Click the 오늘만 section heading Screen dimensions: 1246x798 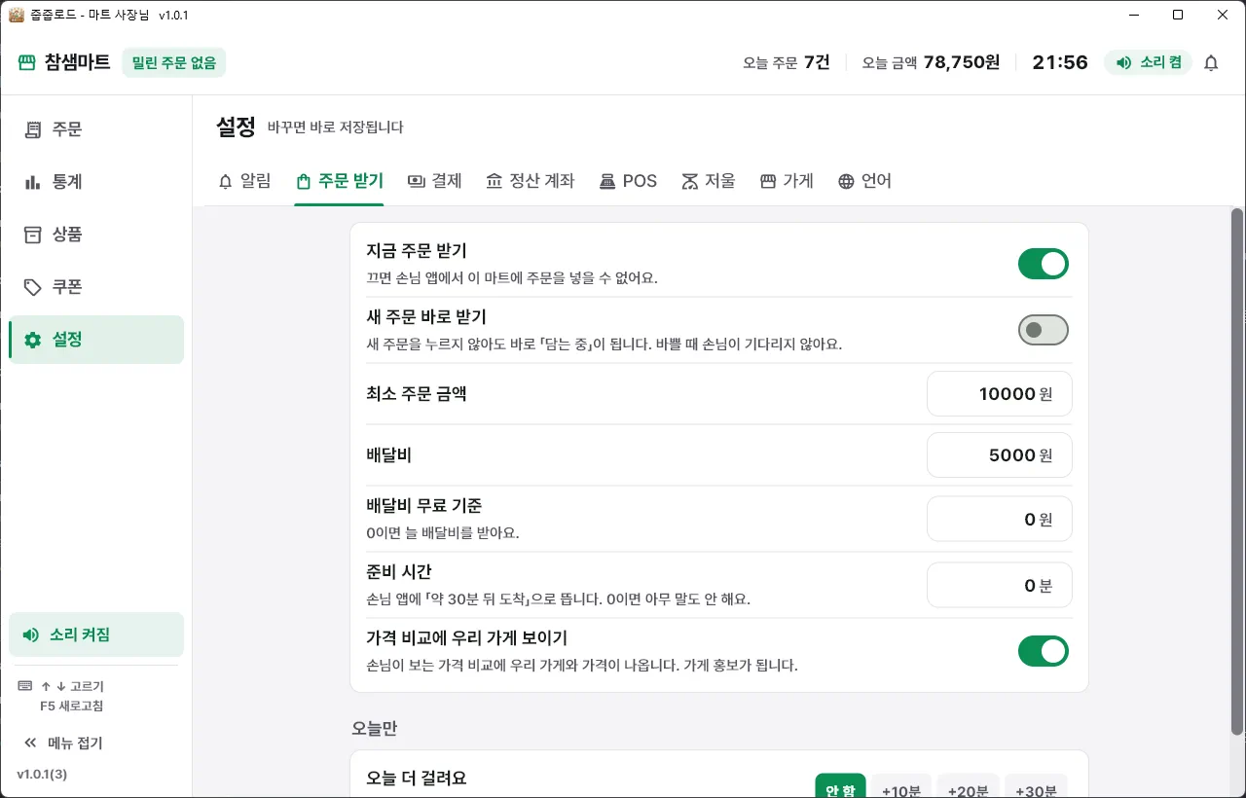coord(375,729)
